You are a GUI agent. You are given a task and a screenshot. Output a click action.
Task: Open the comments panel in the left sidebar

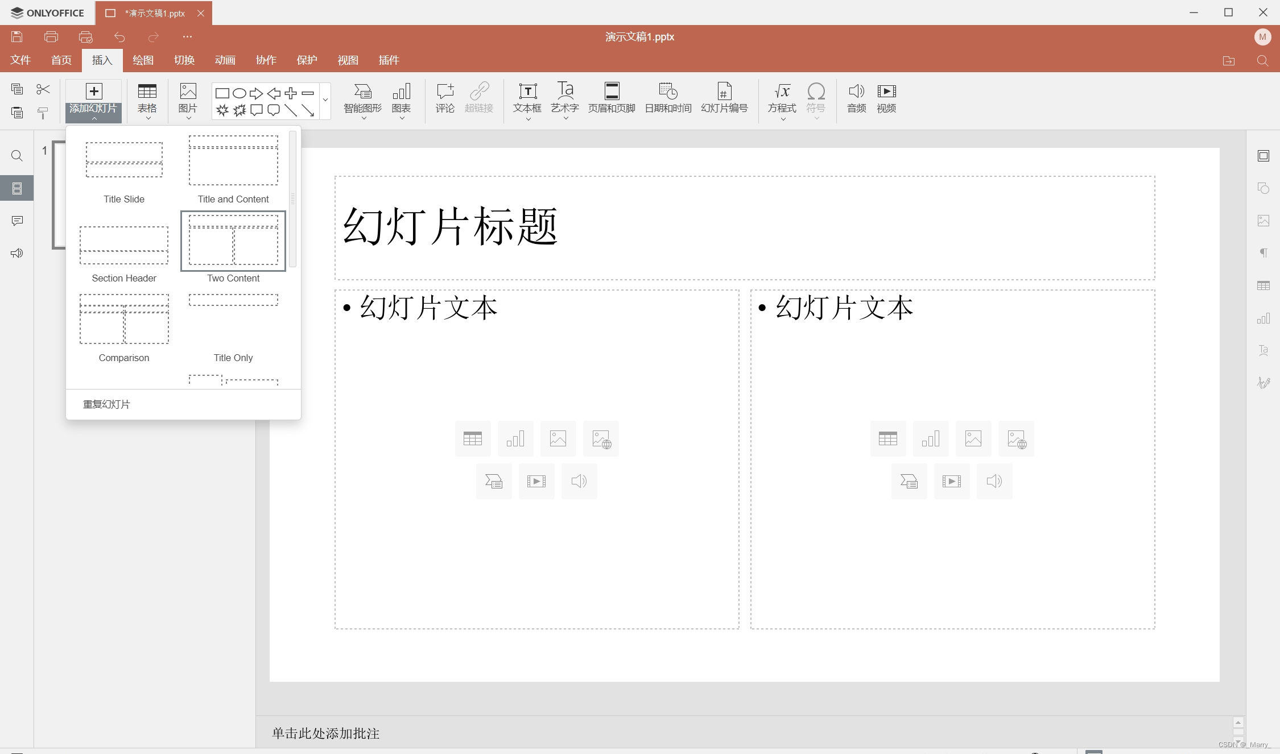(x=17, y=221)
